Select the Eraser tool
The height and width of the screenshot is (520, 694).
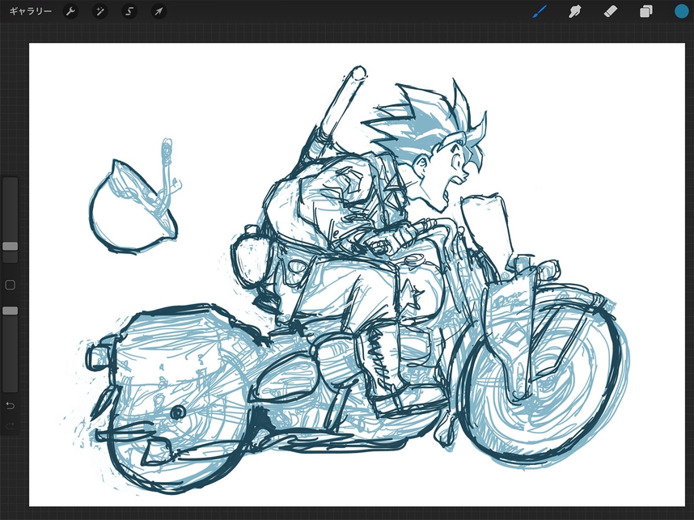(x=611, y=11)
